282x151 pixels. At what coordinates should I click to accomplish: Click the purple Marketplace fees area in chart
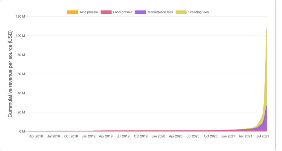pyautogui.click(x=264, y=120)
